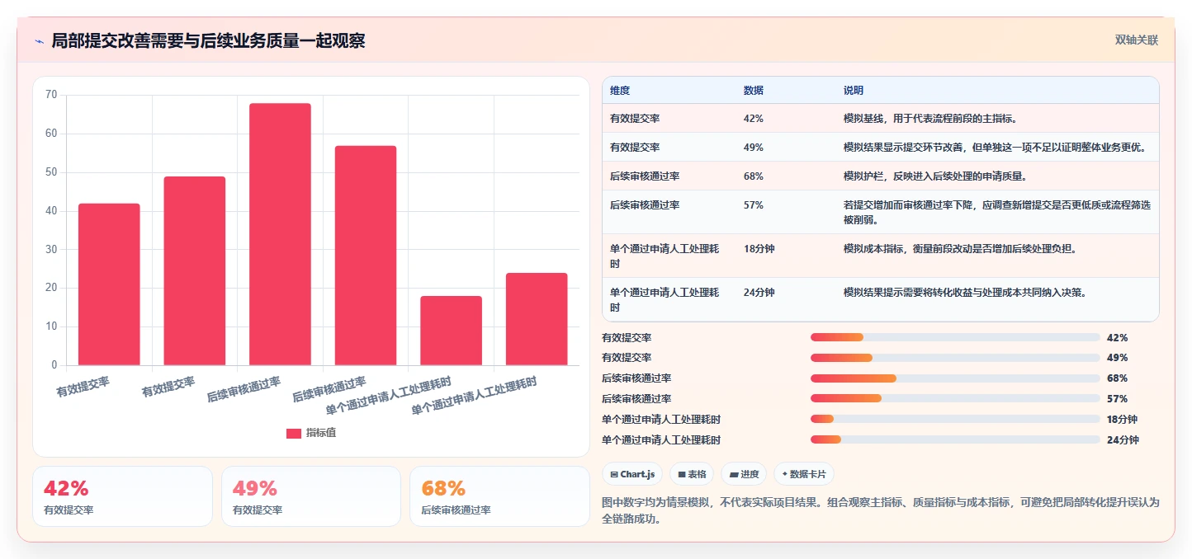
Task: Click the 数据 table column header
Action: 754,90
